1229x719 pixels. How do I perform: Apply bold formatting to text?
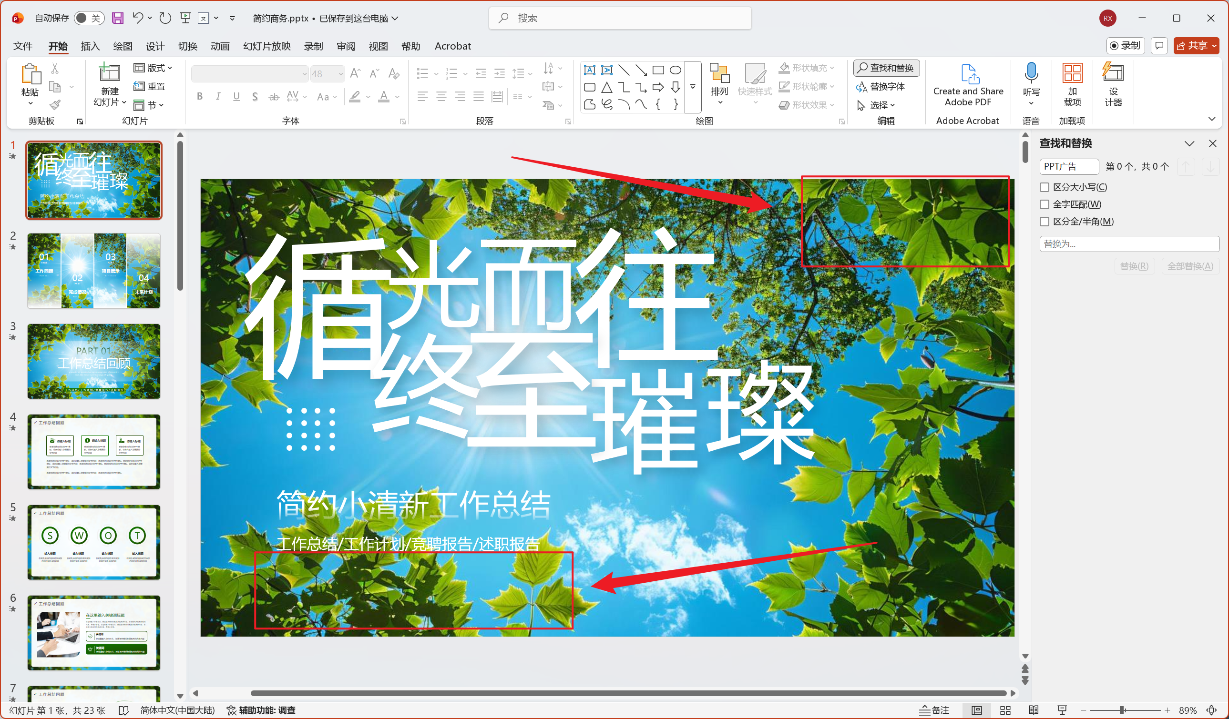(x=199, y=97)
